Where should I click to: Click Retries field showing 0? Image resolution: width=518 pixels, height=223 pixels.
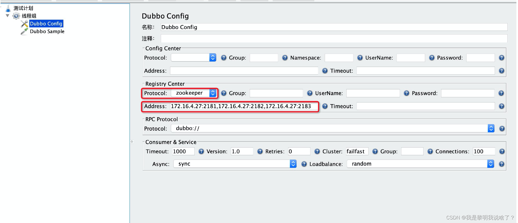coord(299,151)
